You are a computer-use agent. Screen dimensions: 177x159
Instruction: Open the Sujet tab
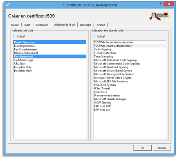click(27, 25)
